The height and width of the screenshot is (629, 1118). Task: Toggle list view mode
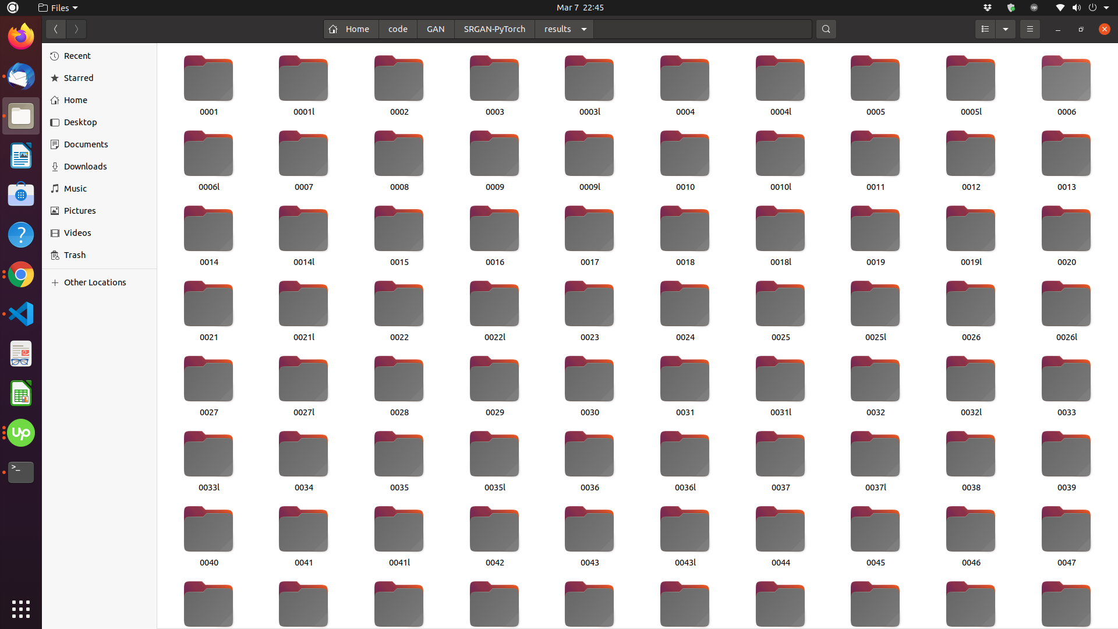pyautogui.click(x=985, y=29)
